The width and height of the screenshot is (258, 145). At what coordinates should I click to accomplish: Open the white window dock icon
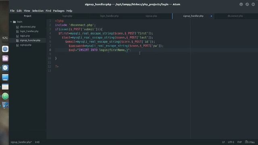pyautogui.click(x=5, y=87)
